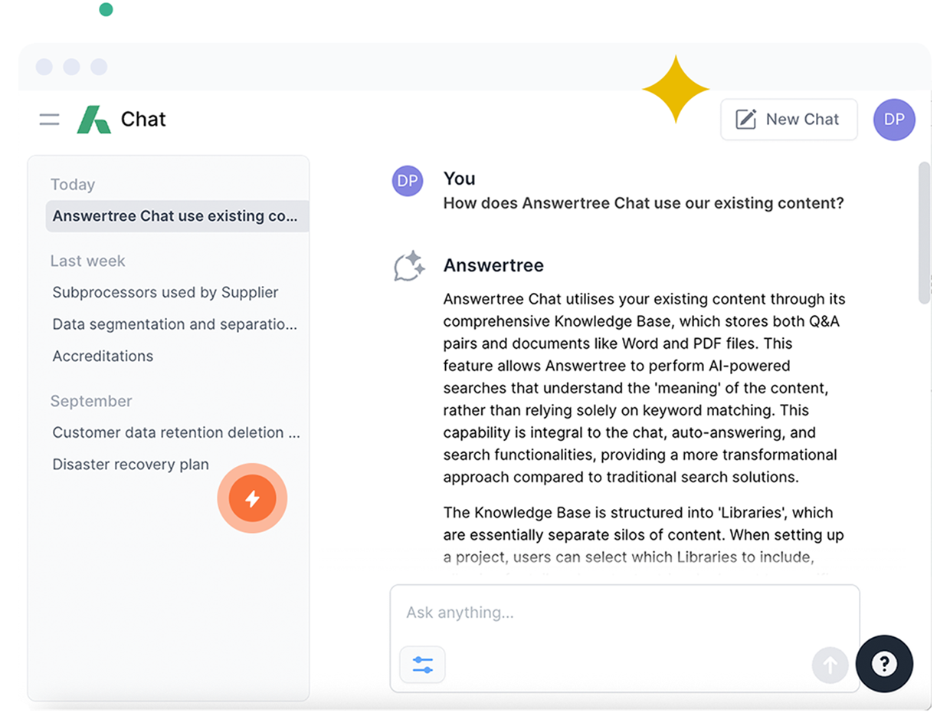Image resolution: width=950 pixels, height=713 pixels.
Task: Click the orange lightning bolt icon
Action: [253, 498]
